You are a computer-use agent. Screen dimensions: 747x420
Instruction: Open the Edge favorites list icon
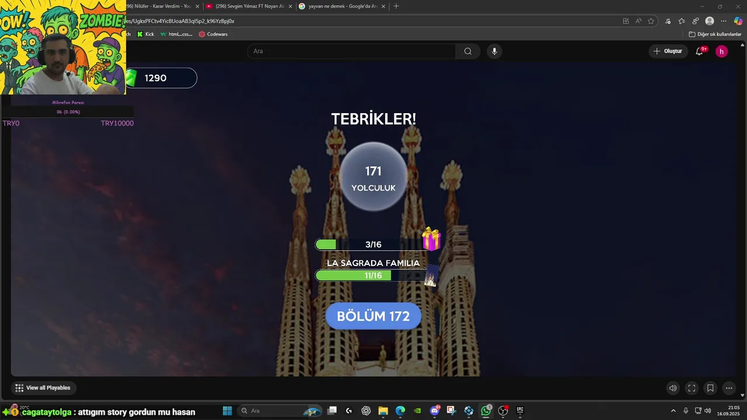682,21
